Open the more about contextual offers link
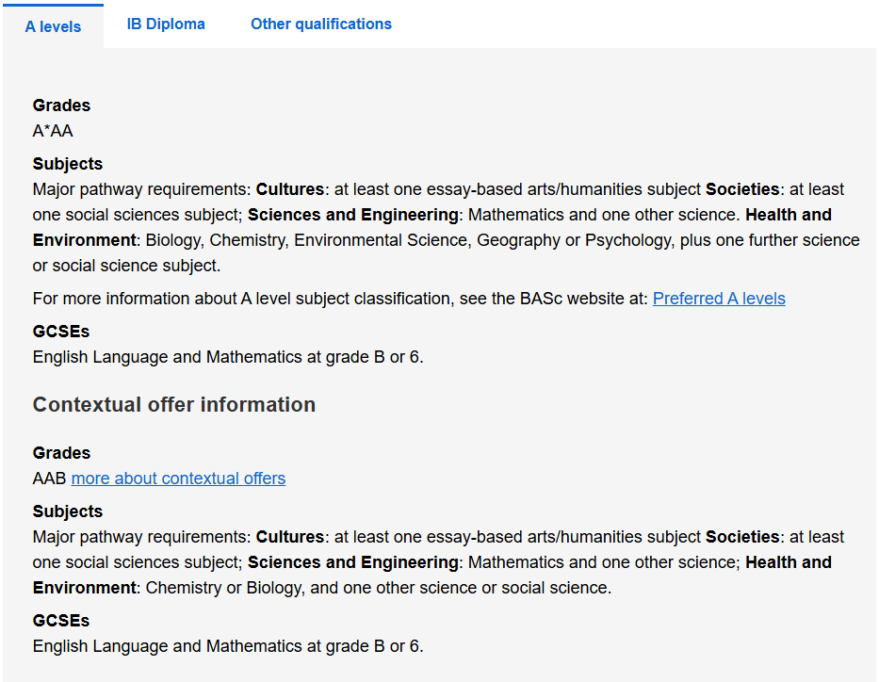879x682 pixels. click(178, 479)
